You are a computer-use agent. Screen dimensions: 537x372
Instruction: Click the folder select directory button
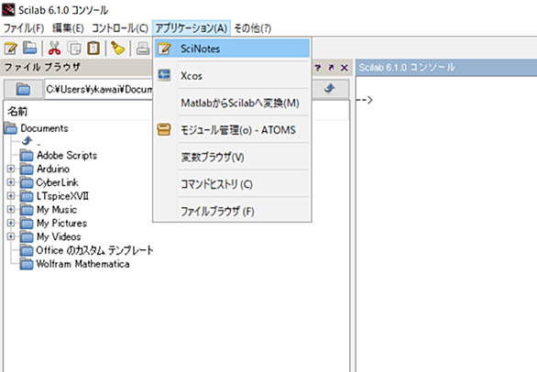[23, 89]
